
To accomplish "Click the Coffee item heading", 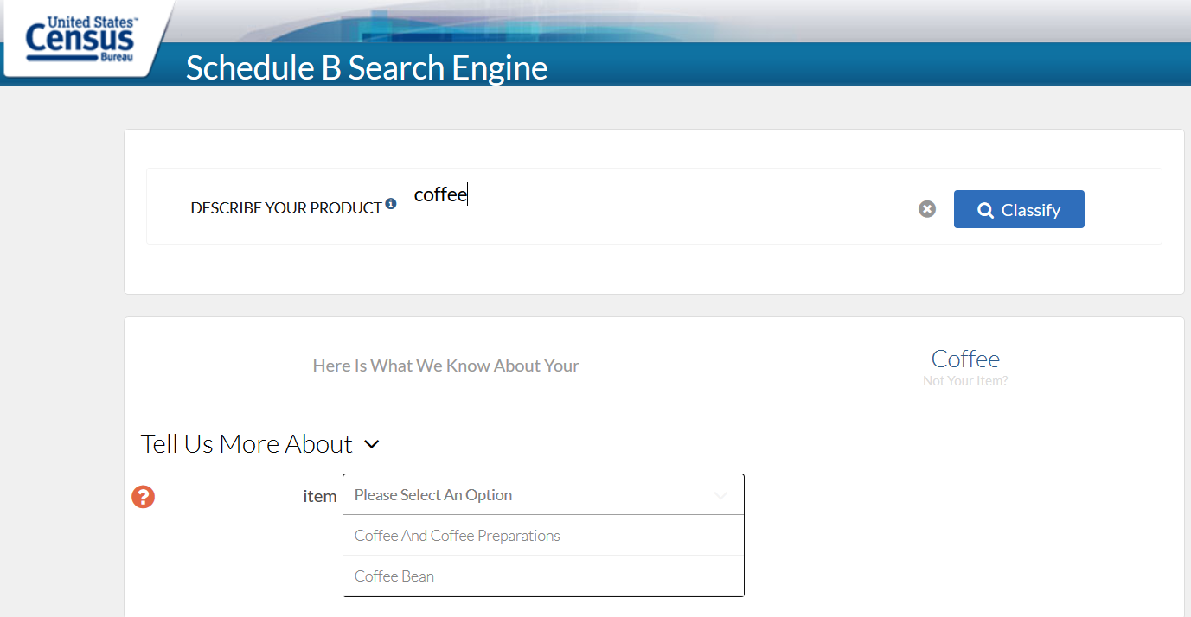I will 965,359.
